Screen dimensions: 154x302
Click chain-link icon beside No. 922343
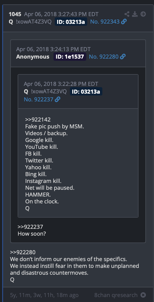pyautogui.click(x=124, y=22)
